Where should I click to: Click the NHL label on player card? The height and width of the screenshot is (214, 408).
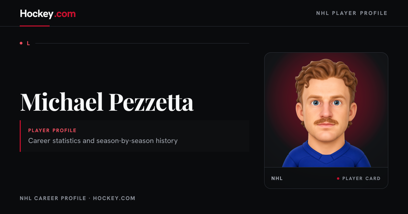(277, 178)
